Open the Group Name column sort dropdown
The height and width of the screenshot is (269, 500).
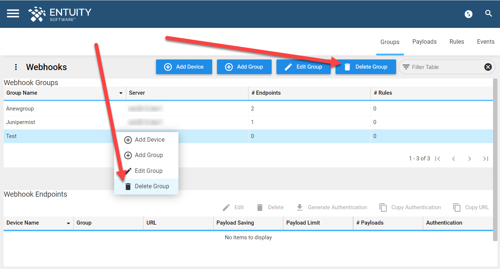(121, 93)
